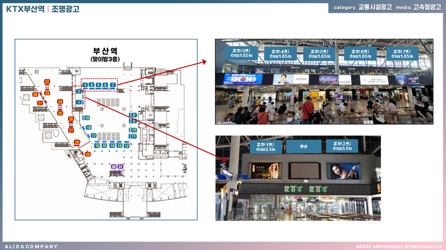Select the 조명(7번) 6mx1.85m label
446x250 pixels.
pyautogui.click(x=402, y=54)
